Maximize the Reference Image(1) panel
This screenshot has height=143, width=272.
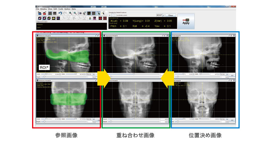(x=98, y=36)
